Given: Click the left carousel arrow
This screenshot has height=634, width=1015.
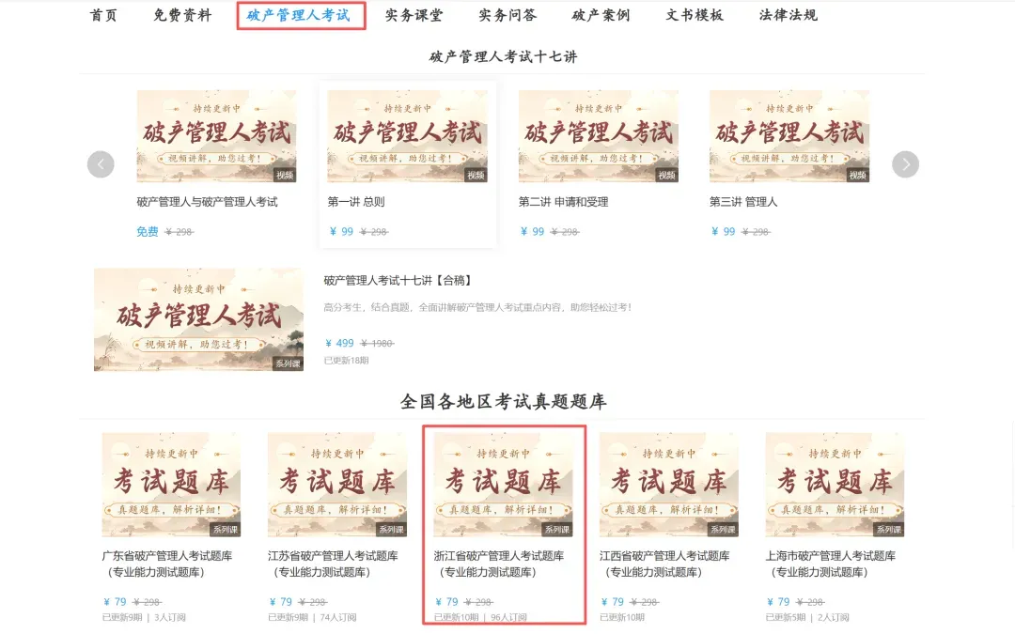Looking at the screenshot, I should [x=101, y=164].
